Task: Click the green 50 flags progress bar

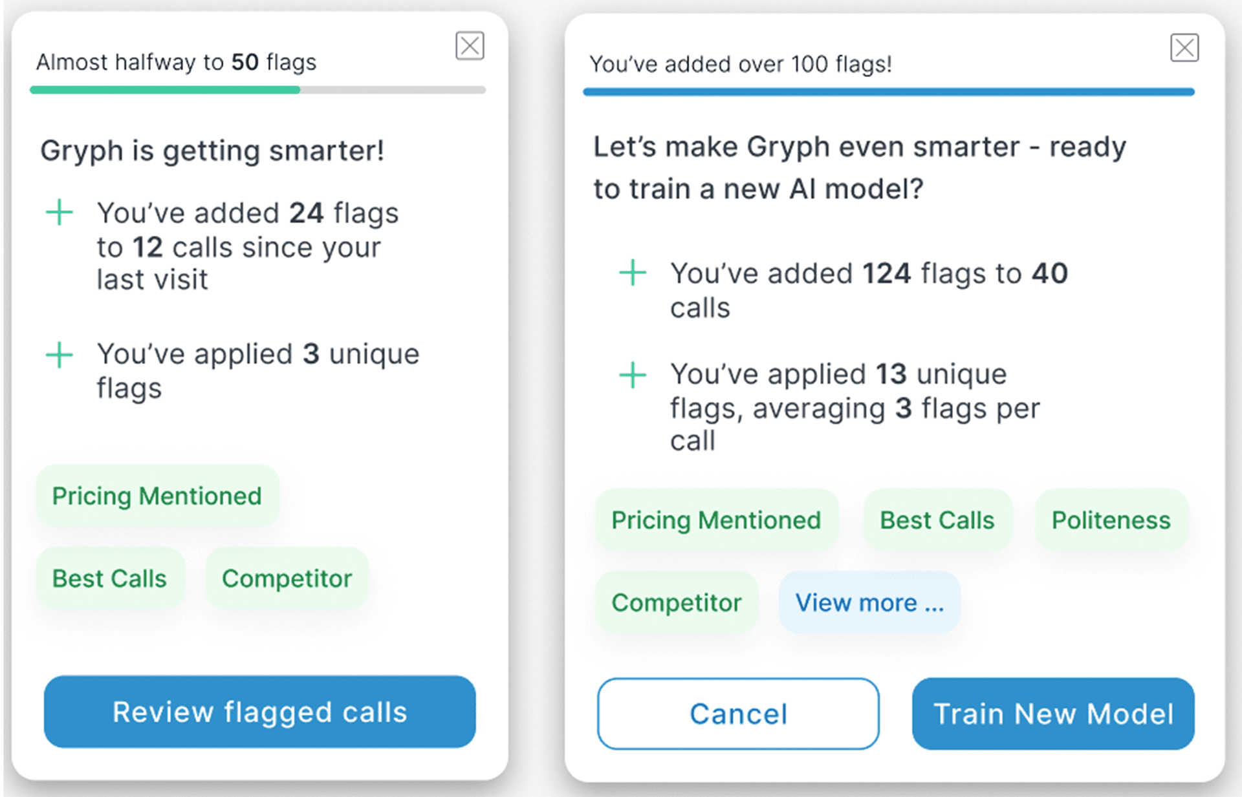Action: coord(165,90)
